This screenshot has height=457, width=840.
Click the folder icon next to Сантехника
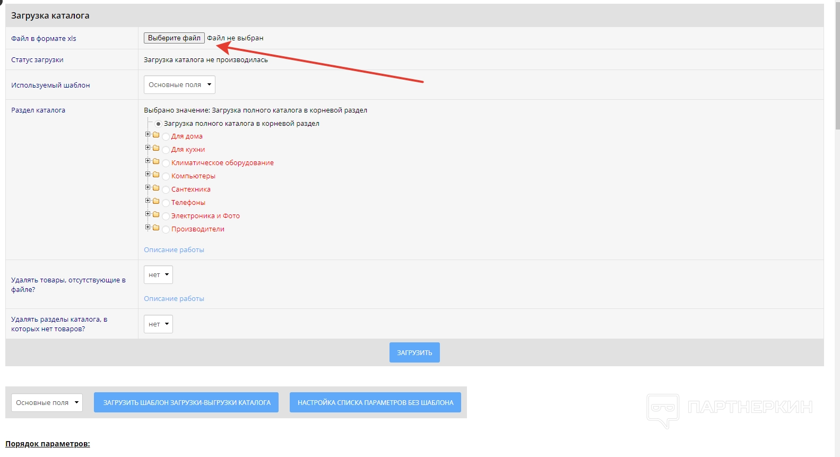(156, 188)
